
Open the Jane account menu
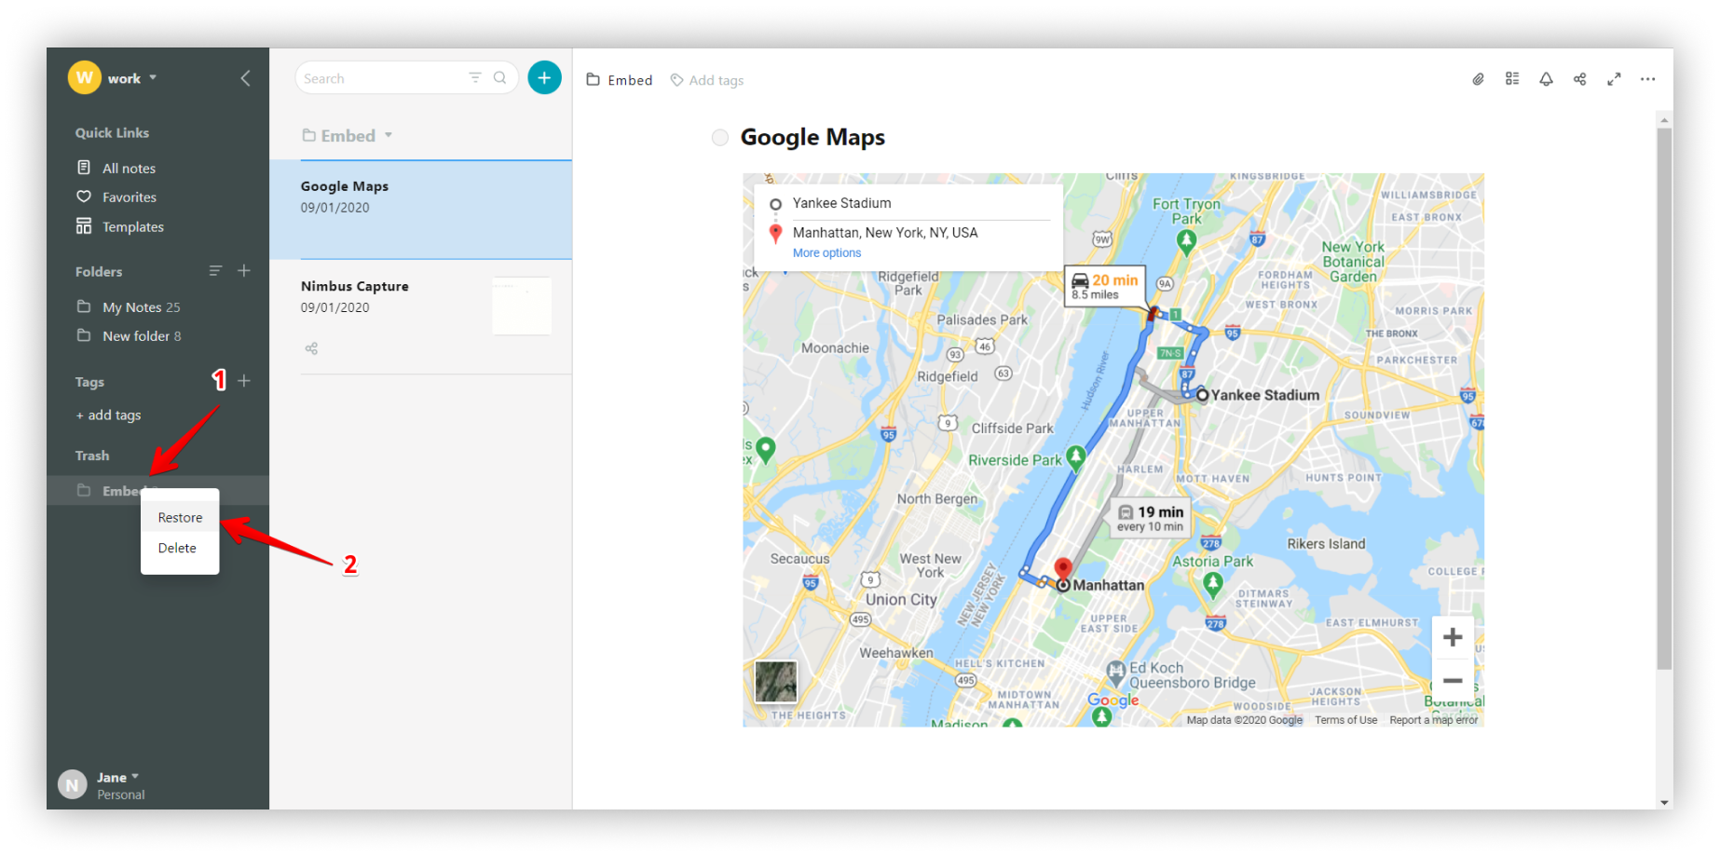(x=117, y=778)
